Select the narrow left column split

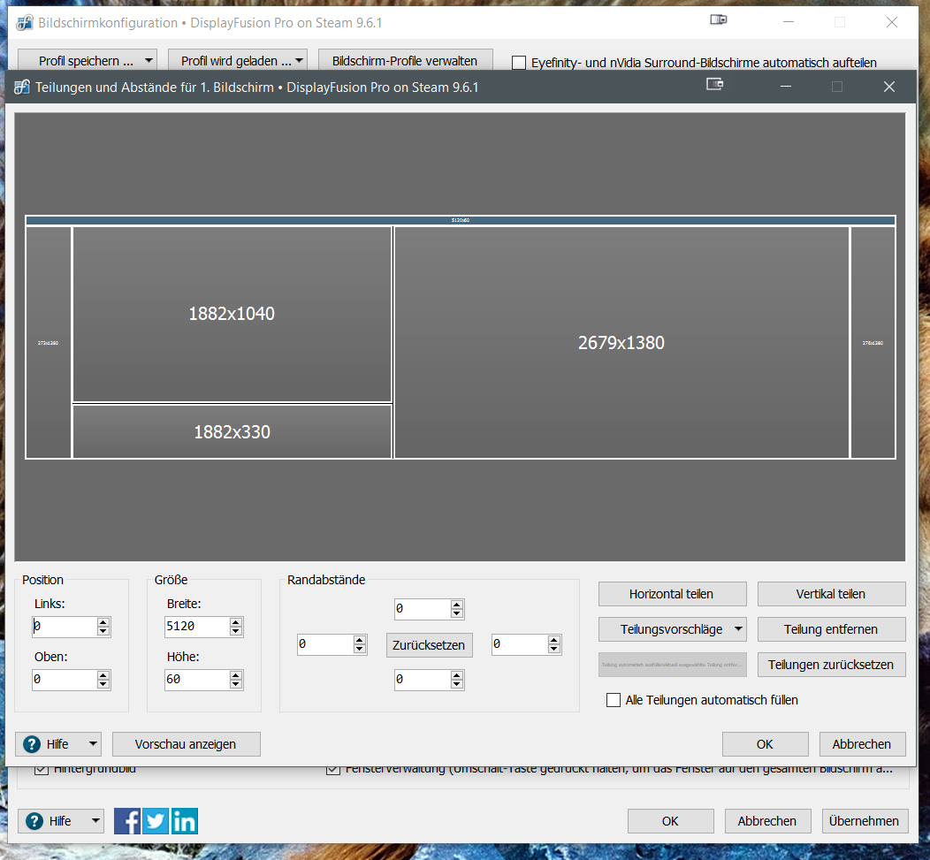[x=48, y=342]
